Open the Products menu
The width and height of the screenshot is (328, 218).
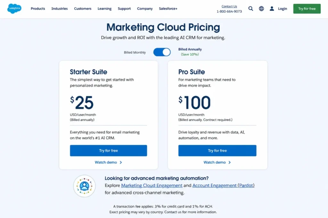(x=38, y=9)
